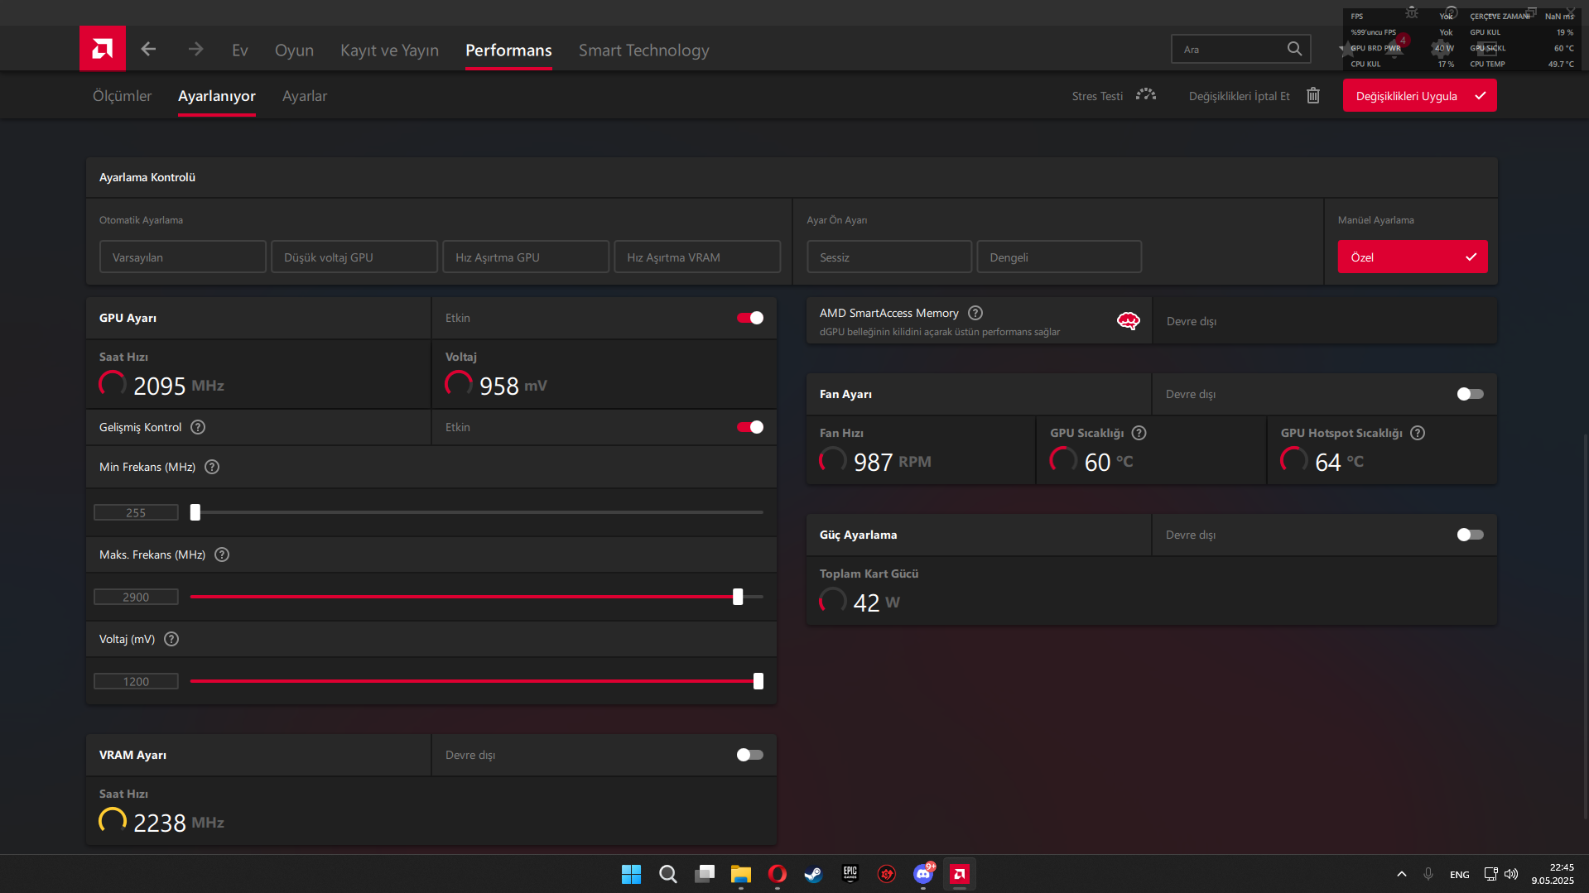1589x893 pixels.
Task: Show help for GPU Hotspot Sıcaklığı
Action: (x=1418, y=433)
